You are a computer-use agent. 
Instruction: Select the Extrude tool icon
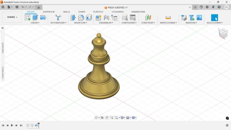click(35, 18)
